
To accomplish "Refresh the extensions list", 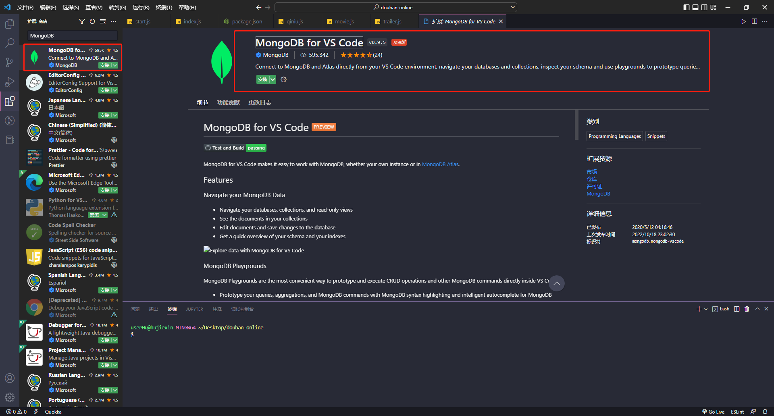I will [92, 21].
